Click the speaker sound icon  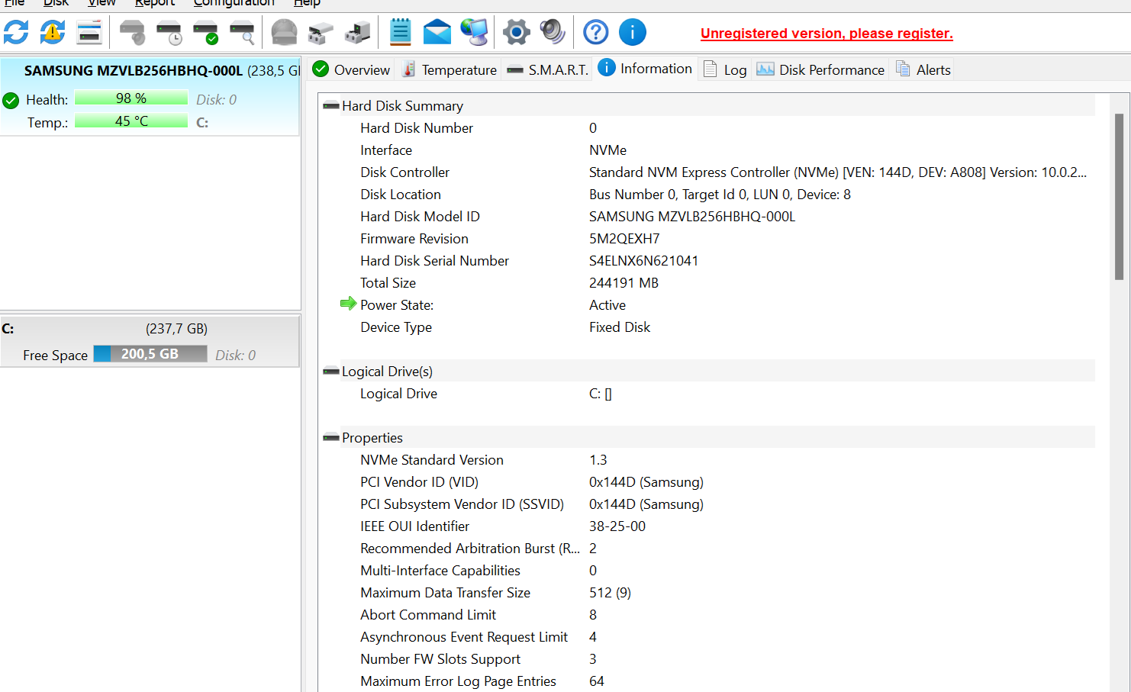[553, 32]
